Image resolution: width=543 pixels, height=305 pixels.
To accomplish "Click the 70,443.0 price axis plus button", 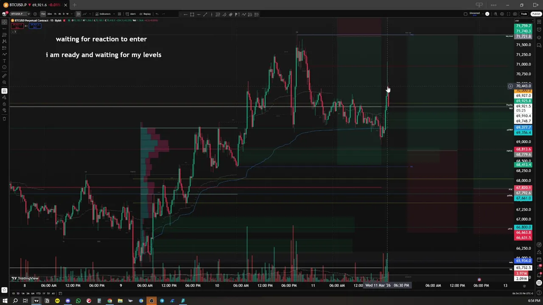I will pos(510,86).
